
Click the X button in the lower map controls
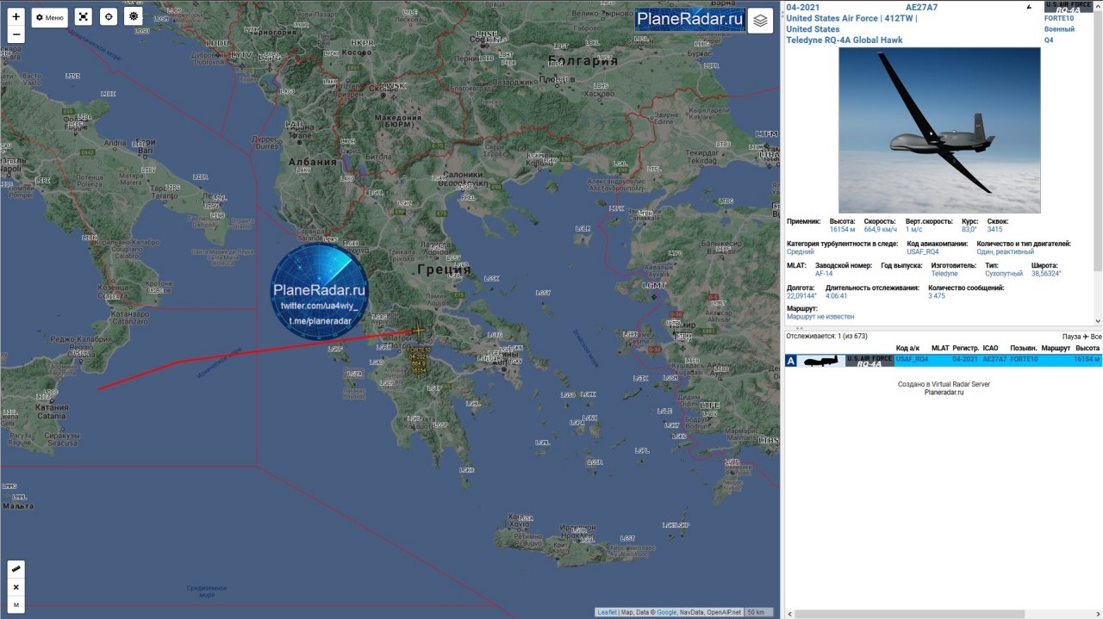(x=16, y=587)
